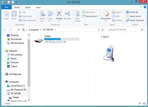Click the Delete X icon
The height and width of the screenshot is (107, 148).
pyautogui.click(x=59, y=14)
